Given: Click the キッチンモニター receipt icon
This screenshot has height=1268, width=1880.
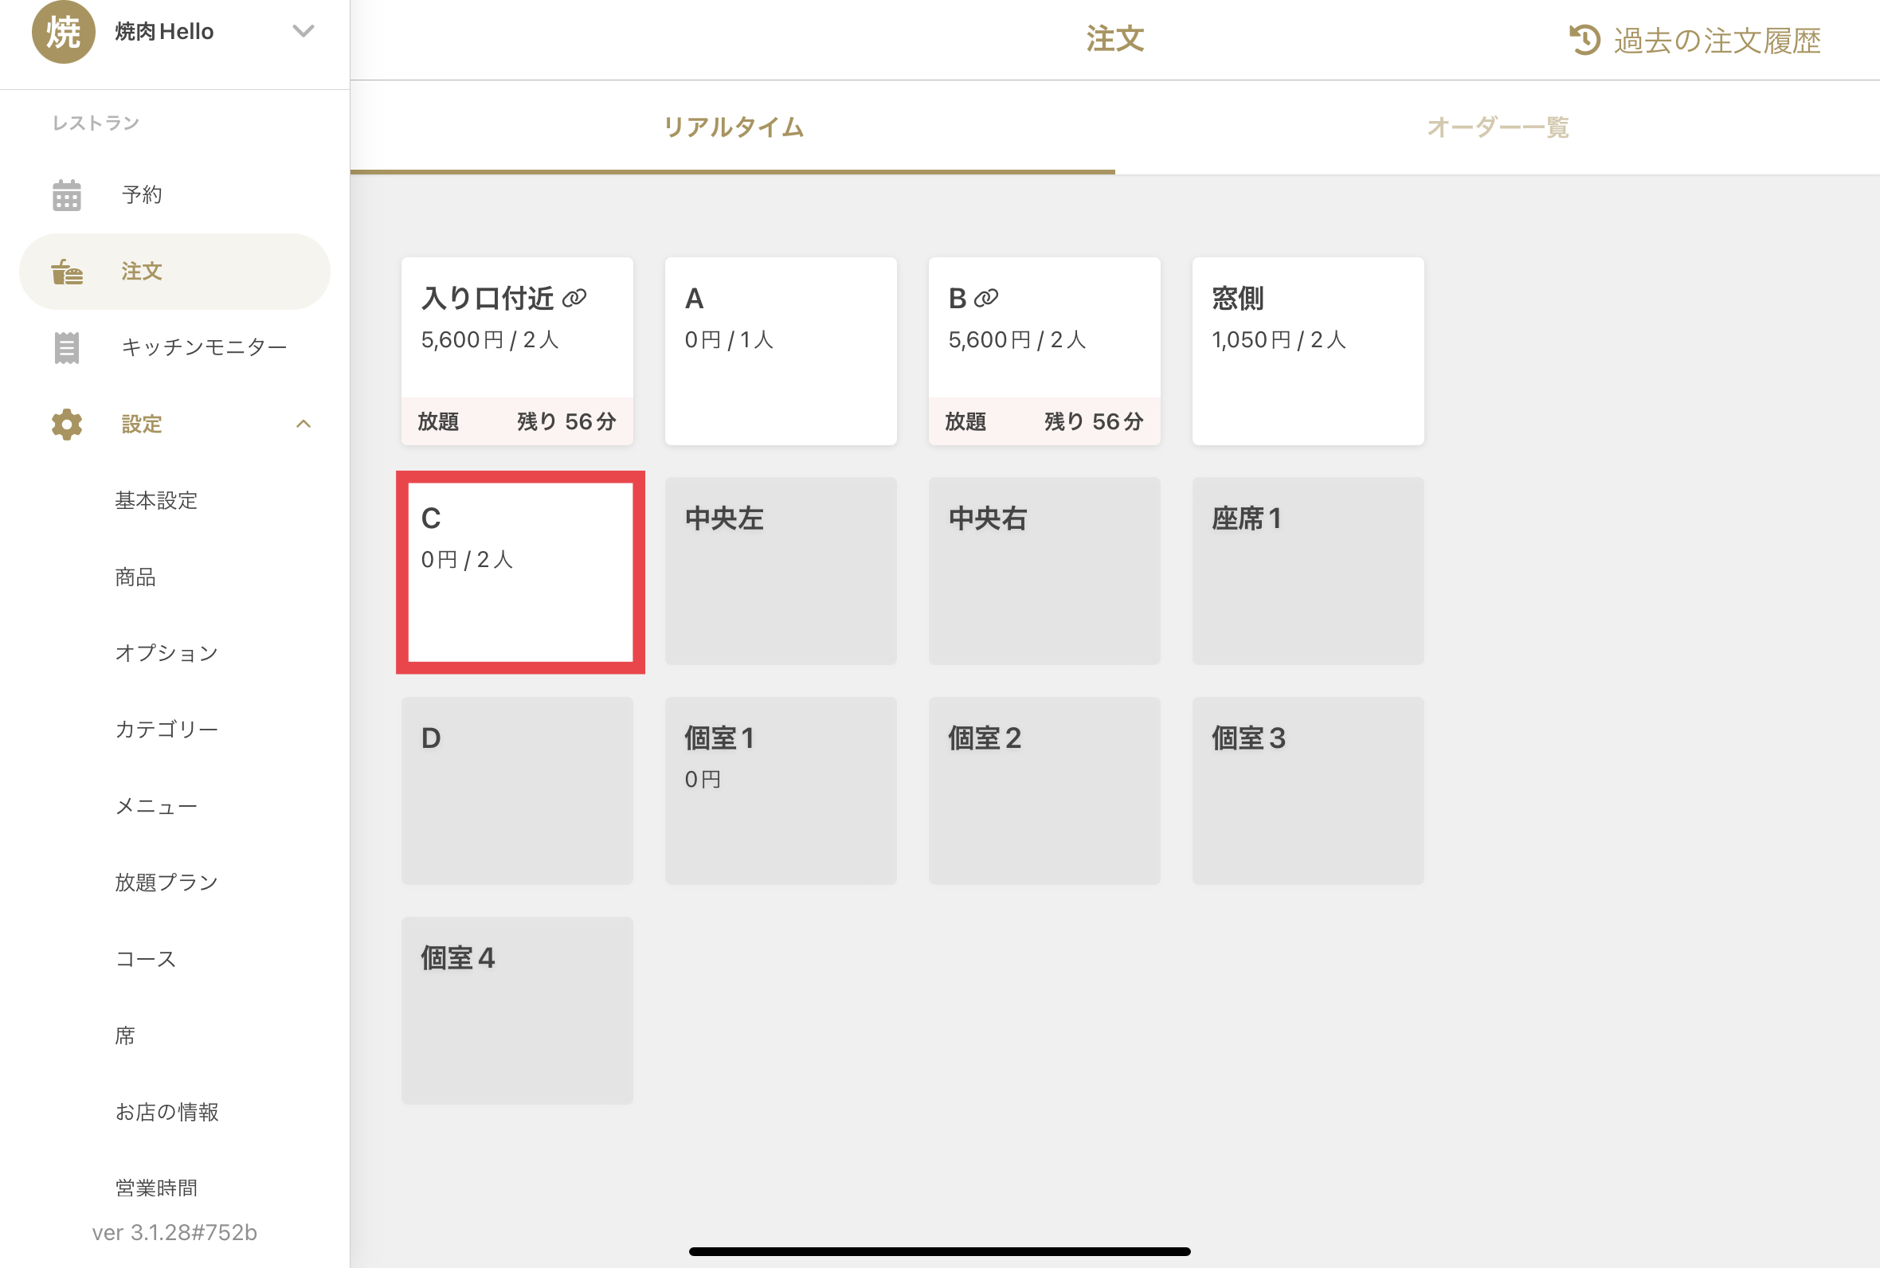Looking at the screenshot, I should 67,348.
